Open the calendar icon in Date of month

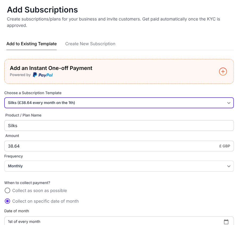[x=226, y=222]
